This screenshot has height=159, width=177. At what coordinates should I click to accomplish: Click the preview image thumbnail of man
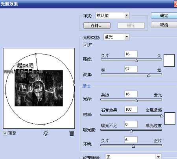[39, 88]
